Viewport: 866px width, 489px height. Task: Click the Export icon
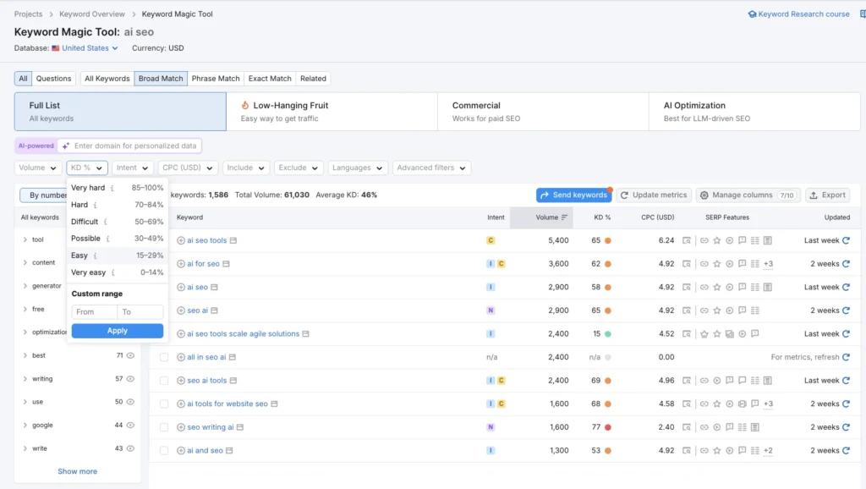pyautogui.click(x=813, y=195)
